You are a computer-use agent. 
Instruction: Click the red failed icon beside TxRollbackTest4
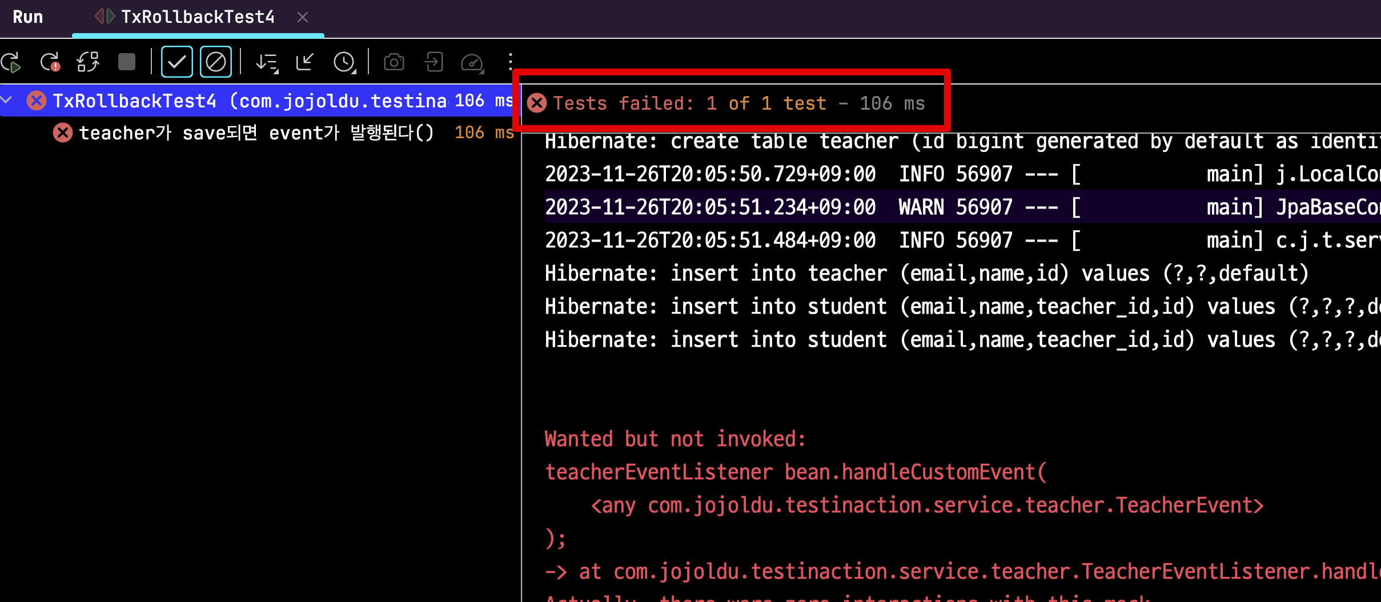[x=37, y=101]
